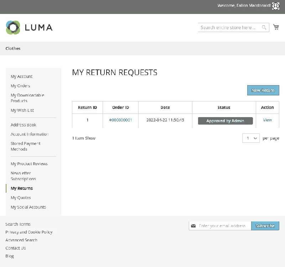Click the Welcome, Fallon Macdonald text

point(244,6)
